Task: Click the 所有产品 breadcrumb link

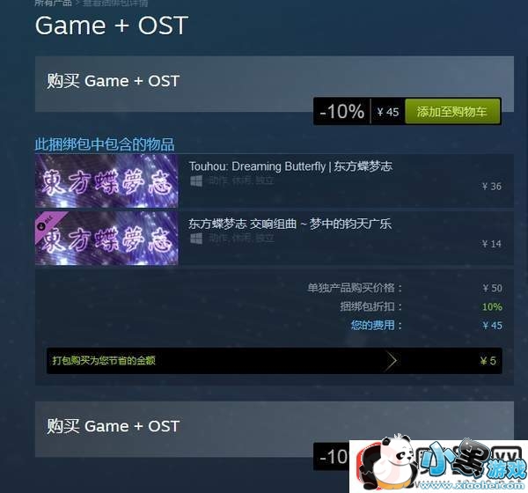Action: 53,3
